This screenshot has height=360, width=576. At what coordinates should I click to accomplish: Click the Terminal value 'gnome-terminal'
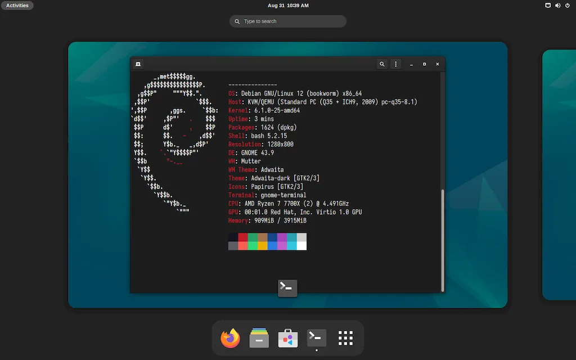point(283,195)
